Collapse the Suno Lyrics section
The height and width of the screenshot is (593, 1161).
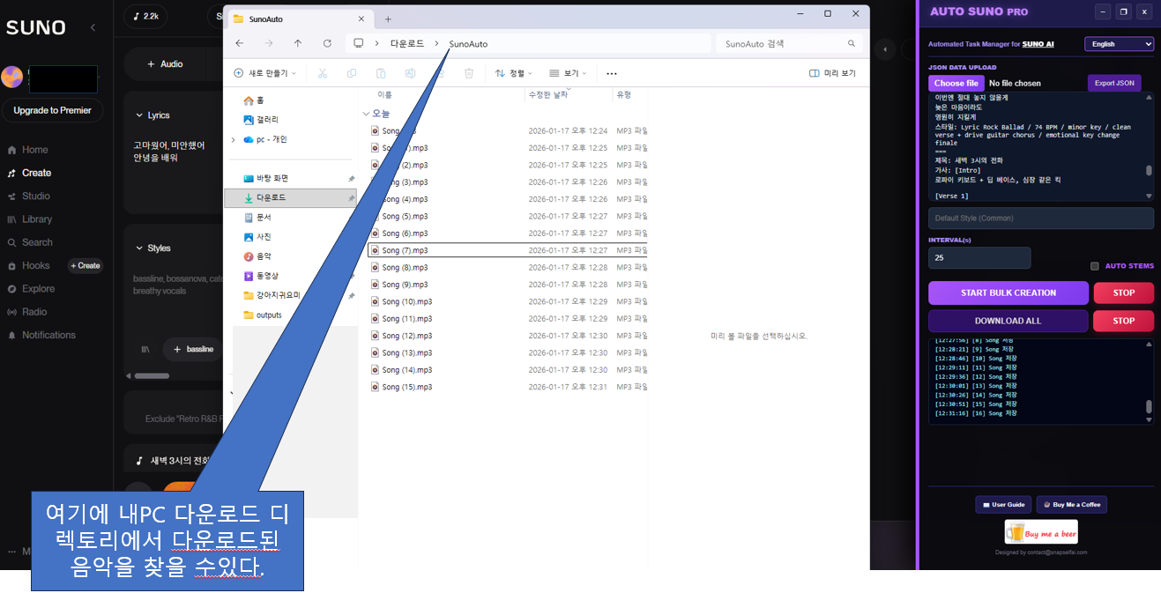point(139,115)
